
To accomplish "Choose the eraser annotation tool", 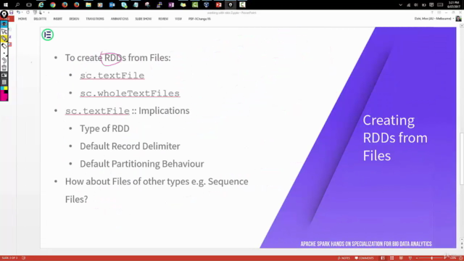I will 4,46.
